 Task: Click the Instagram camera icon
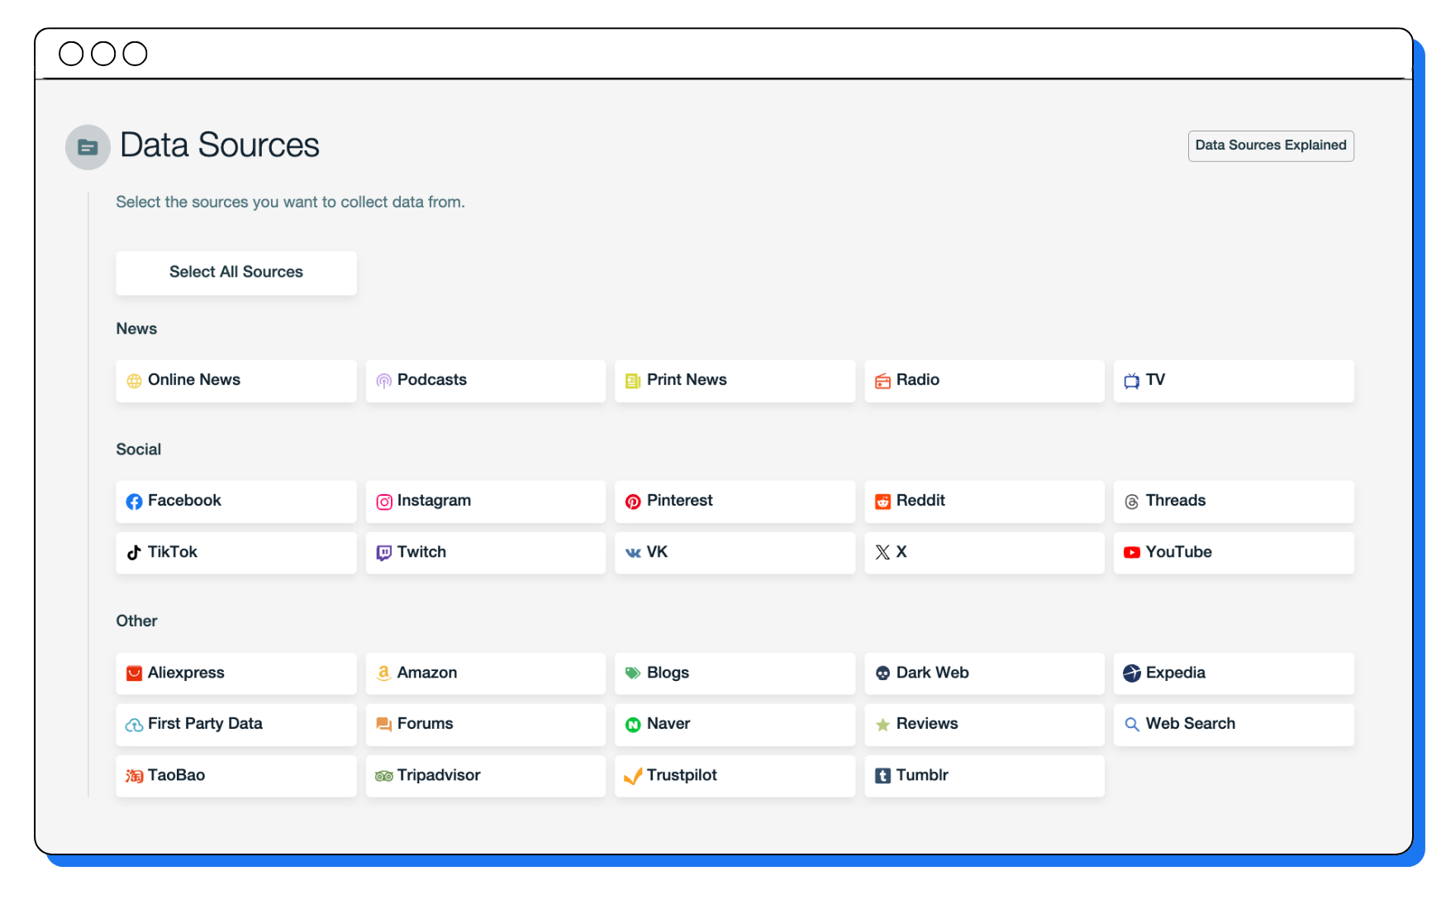point(384,502)
